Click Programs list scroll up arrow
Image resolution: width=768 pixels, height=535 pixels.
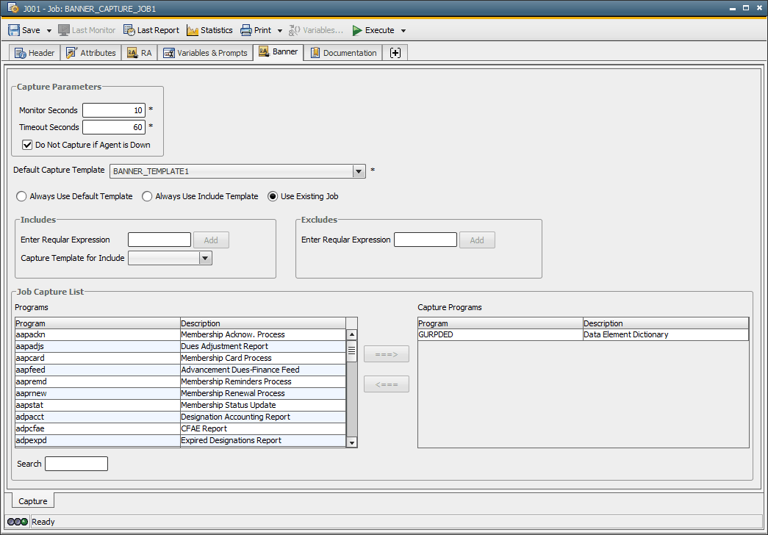point(352,334)
